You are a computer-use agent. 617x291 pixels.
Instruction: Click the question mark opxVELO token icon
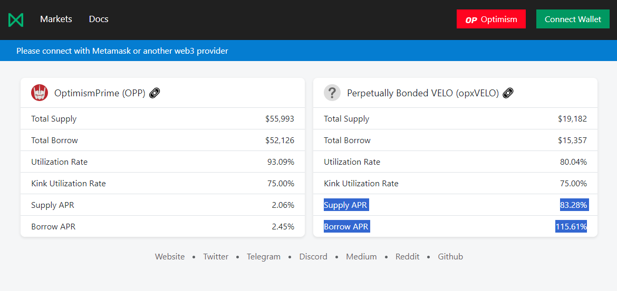(332, 93)
